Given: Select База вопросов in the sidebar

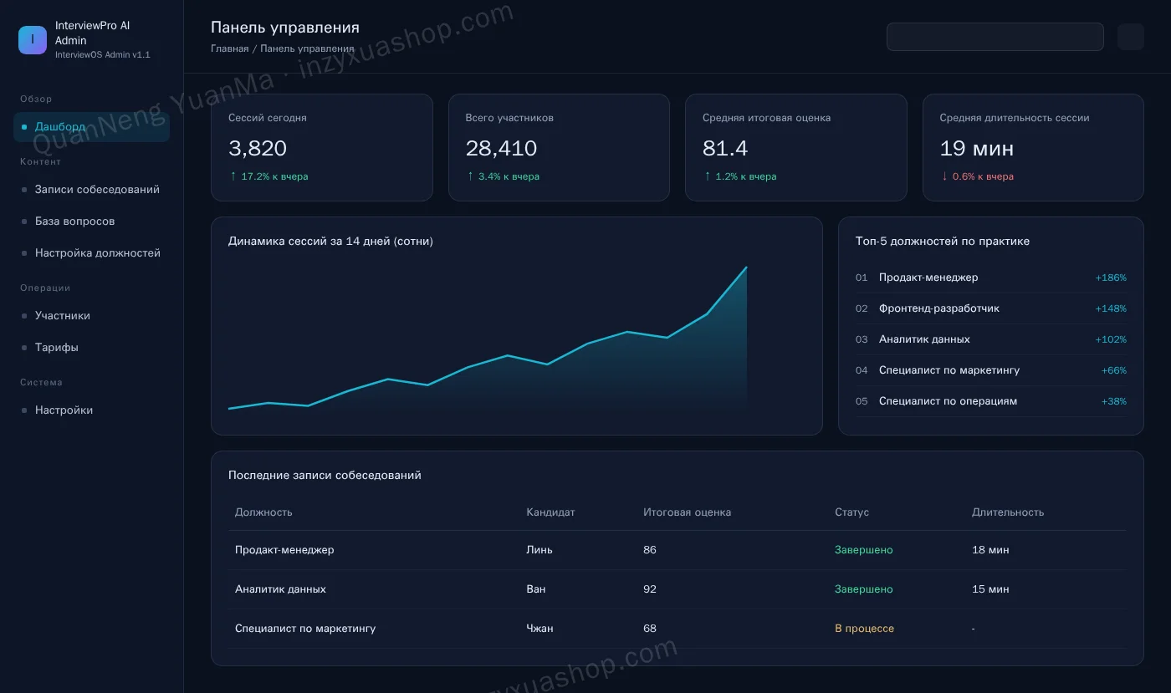Looking at the screenshot, I should click(92, 222).
